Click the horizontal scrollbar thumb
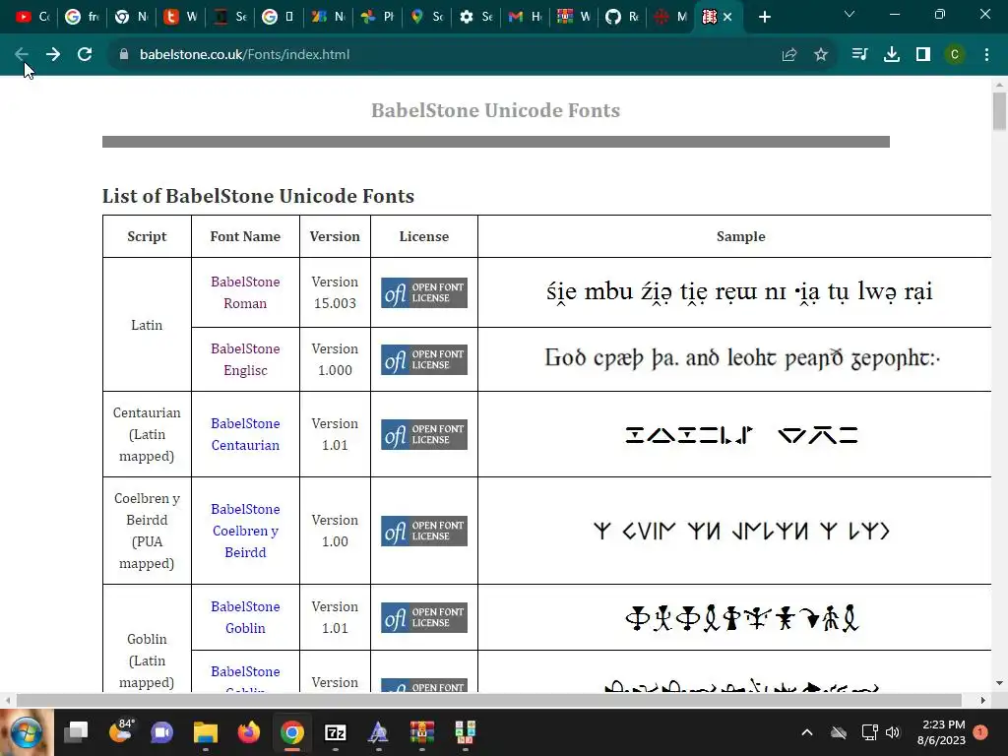 tap(488, 700)
